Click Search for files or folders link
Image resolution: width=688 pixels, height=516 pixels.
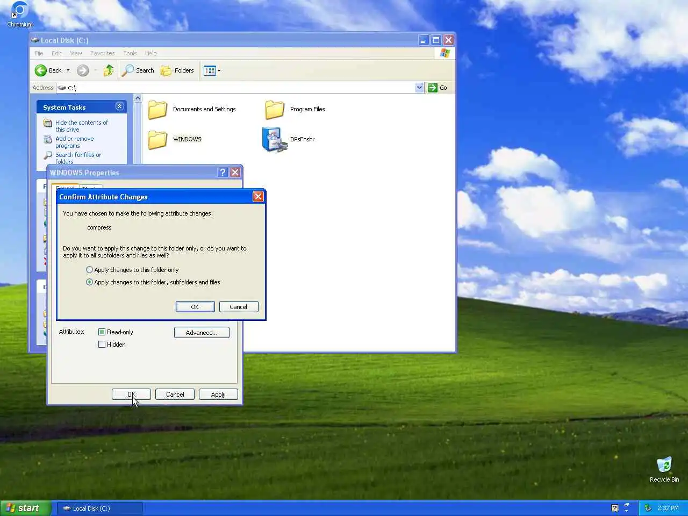point(78,158)
